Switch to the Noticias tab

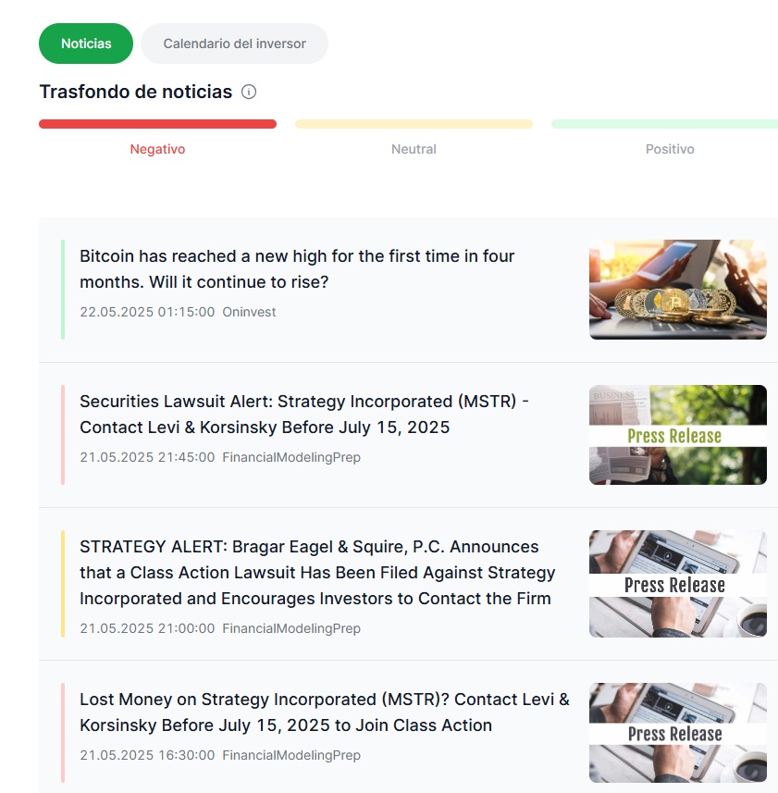coord(86,43)
